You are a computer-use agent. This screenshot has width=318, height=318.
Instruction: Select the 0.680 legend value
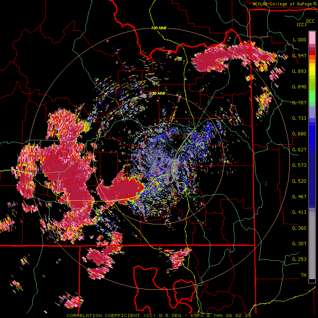coord(299,134)
